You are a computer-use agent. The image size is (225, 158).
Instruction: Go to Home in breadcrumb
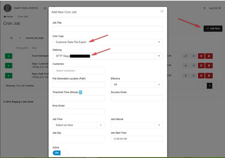point(8,16)
